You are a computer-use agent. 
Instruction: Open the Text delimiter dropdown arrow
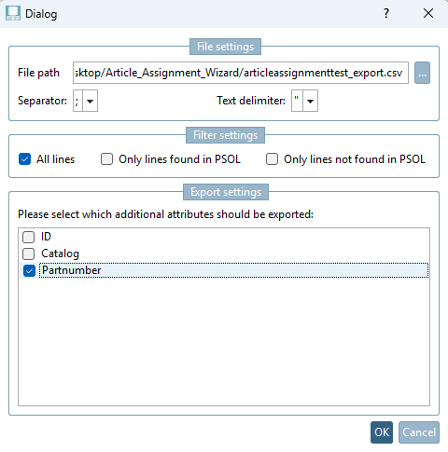(310, 101)
